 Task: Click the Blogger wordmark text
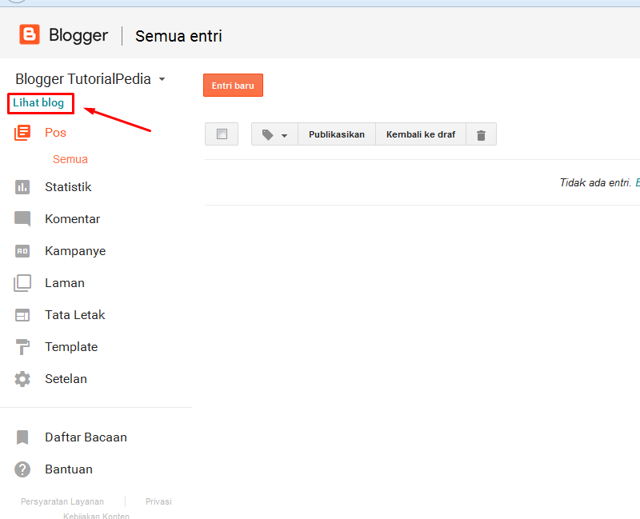(x=78, y=35)
